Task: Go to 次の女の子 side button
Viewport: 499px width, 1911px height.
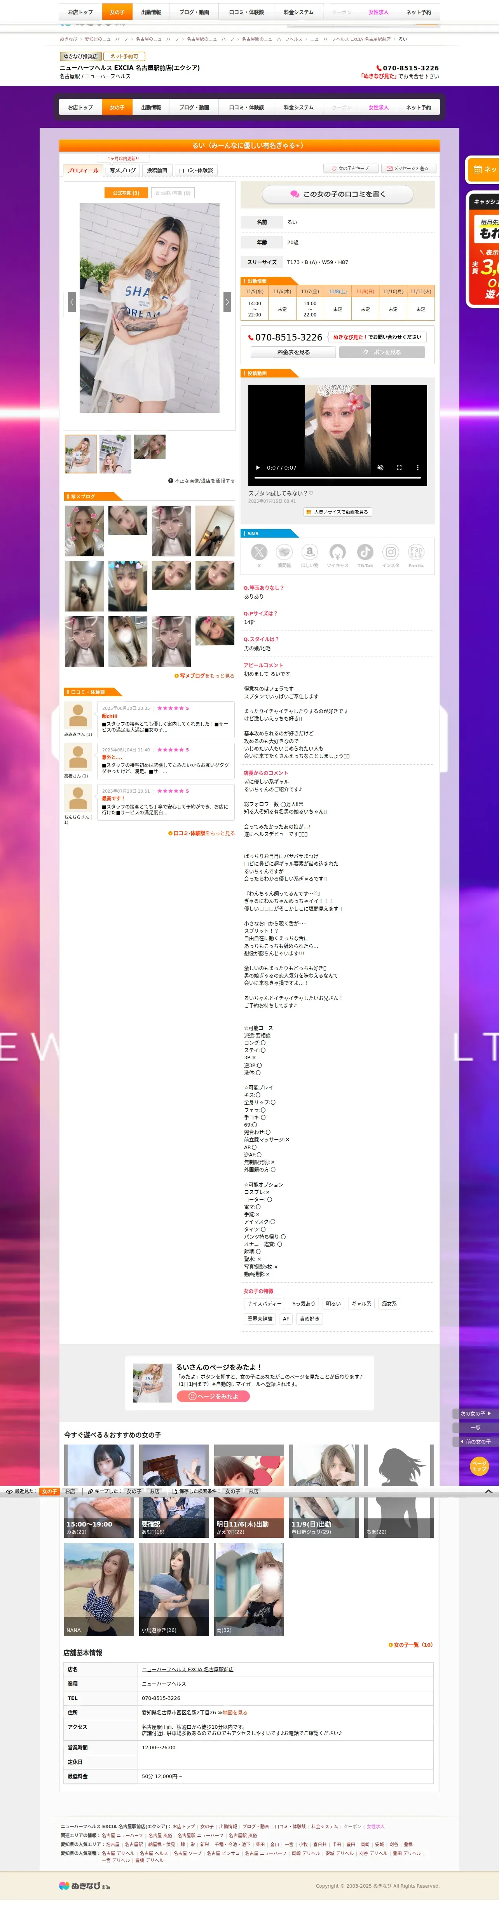Action: tap(475, 1413)
